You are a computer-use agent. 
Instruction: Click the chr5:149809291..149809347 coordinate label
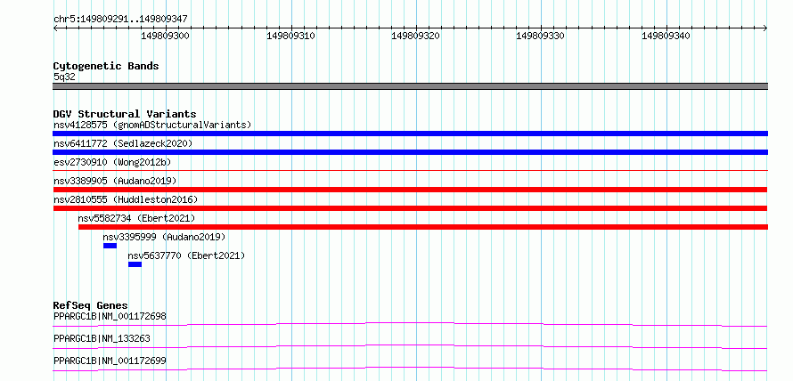[120, 20]
